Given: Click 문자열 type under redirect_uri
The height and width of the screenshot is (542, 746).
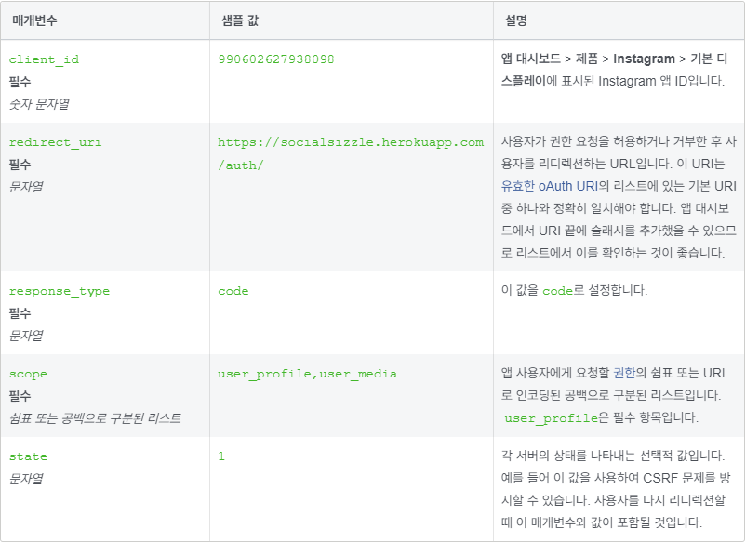Looking at the screenshot, I should (x=26, y=187).
